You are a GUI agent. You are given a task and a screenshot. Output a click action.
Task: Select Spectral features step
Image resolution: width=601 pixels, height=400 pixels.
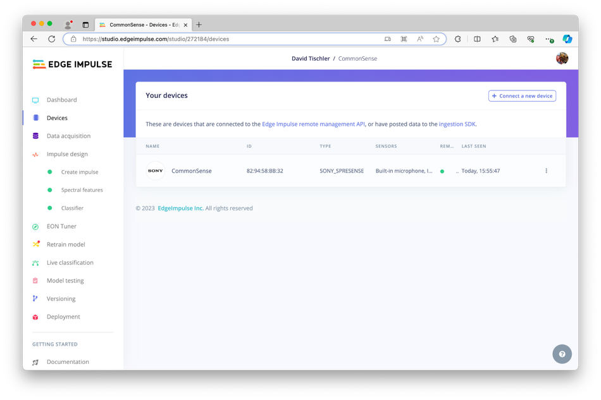pos(82,190)
